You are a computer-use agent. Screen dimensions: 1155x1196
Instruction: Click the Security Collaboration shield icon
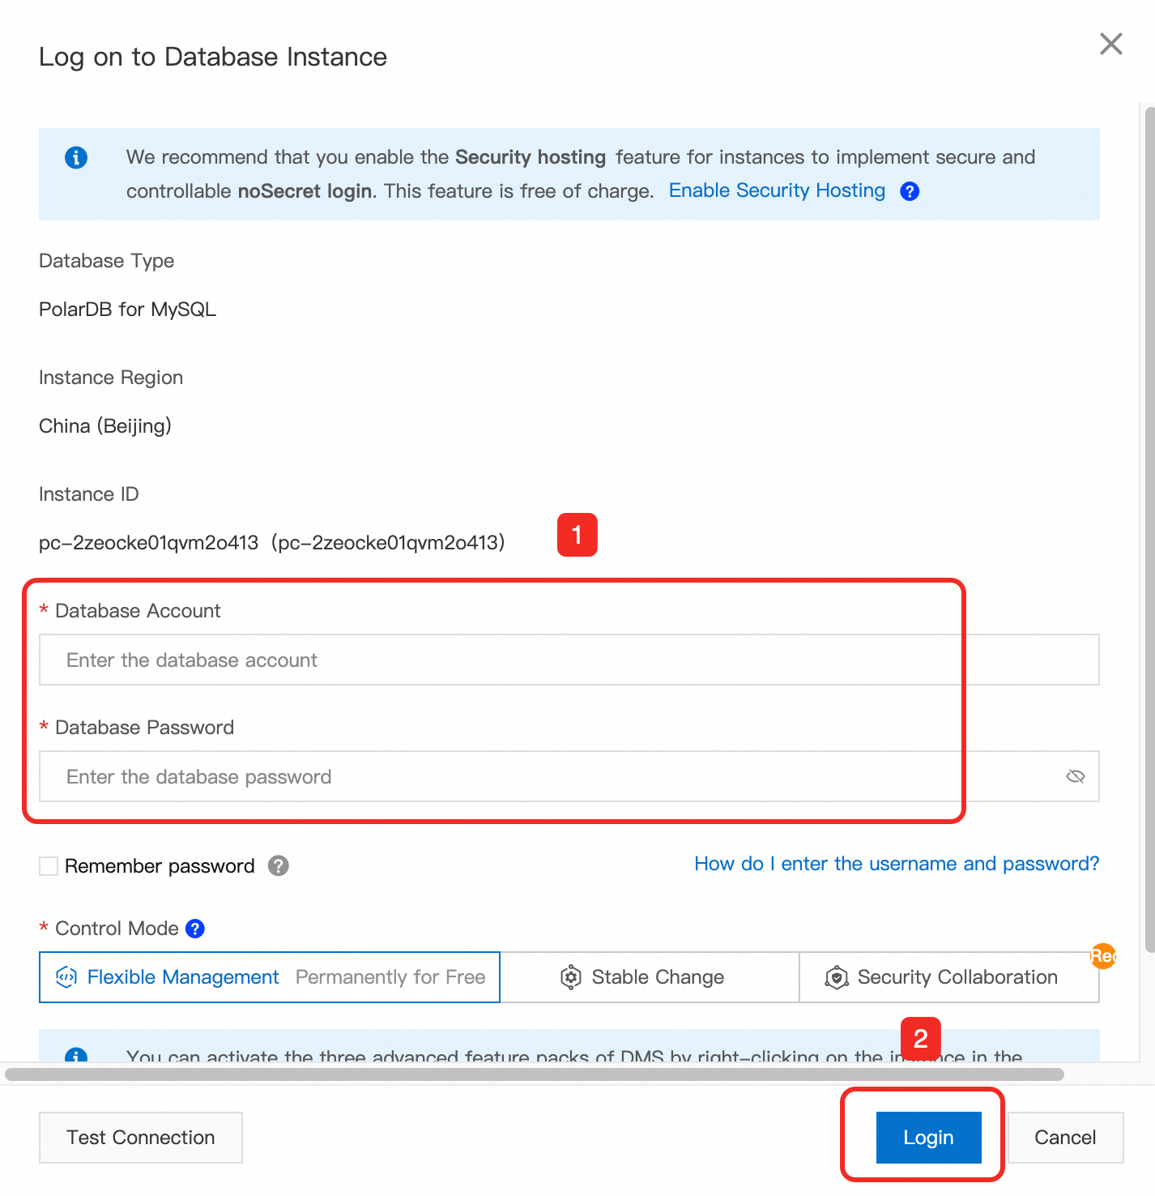[x=837, y=977]
